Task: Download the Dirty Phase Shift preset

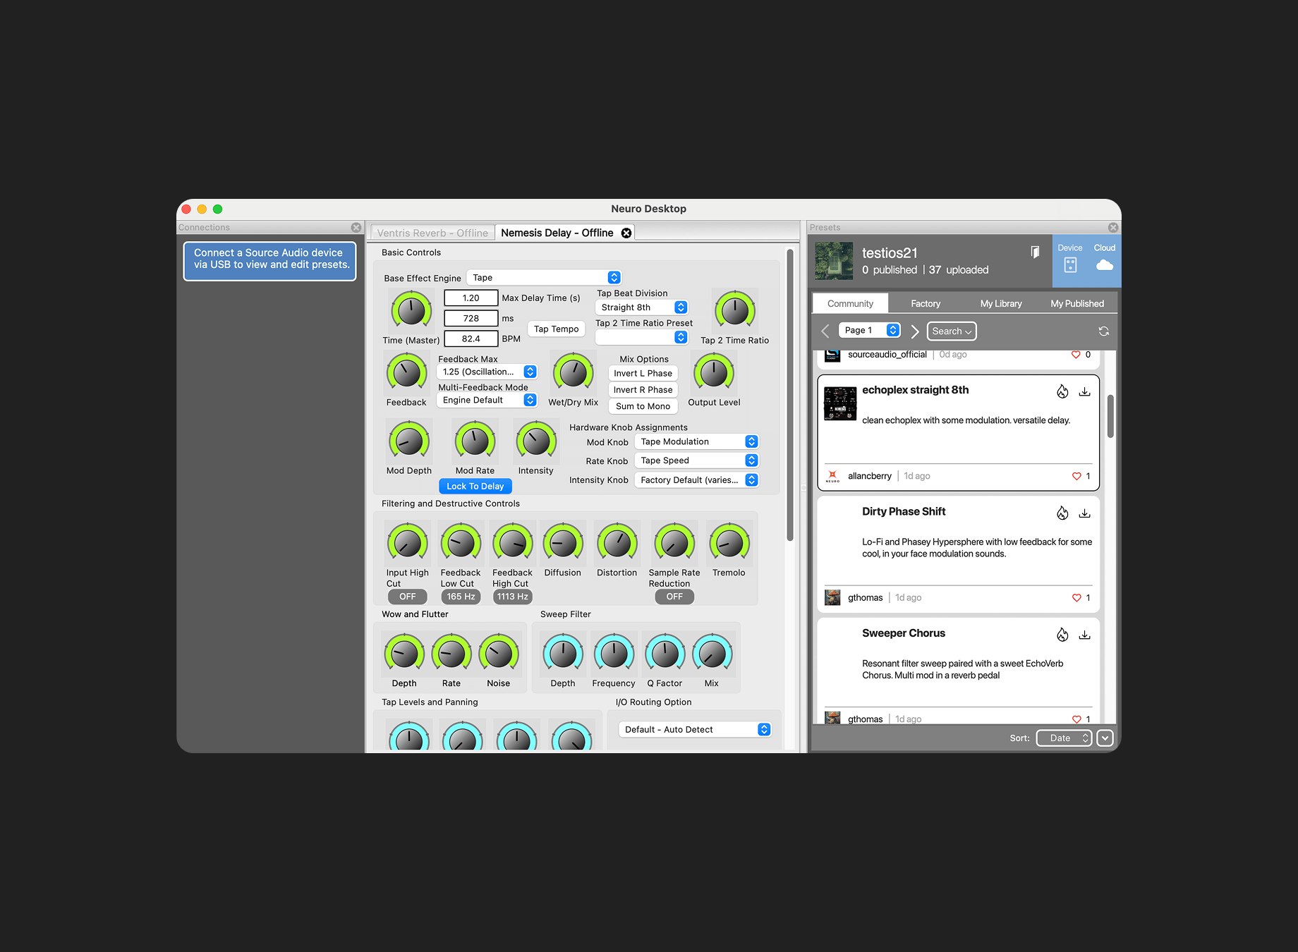Action: (1085, 513)
